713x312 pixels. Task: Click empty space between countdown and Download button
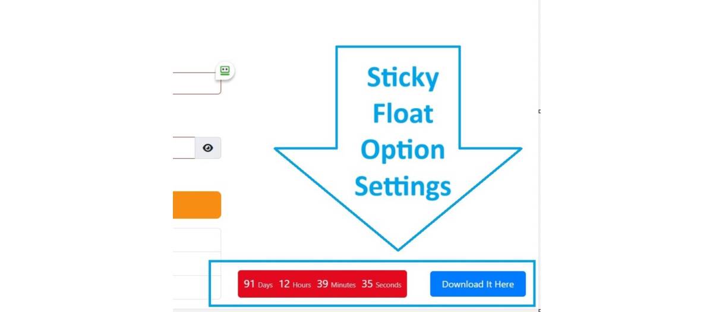pyautogui.click(x=418, y=284)
